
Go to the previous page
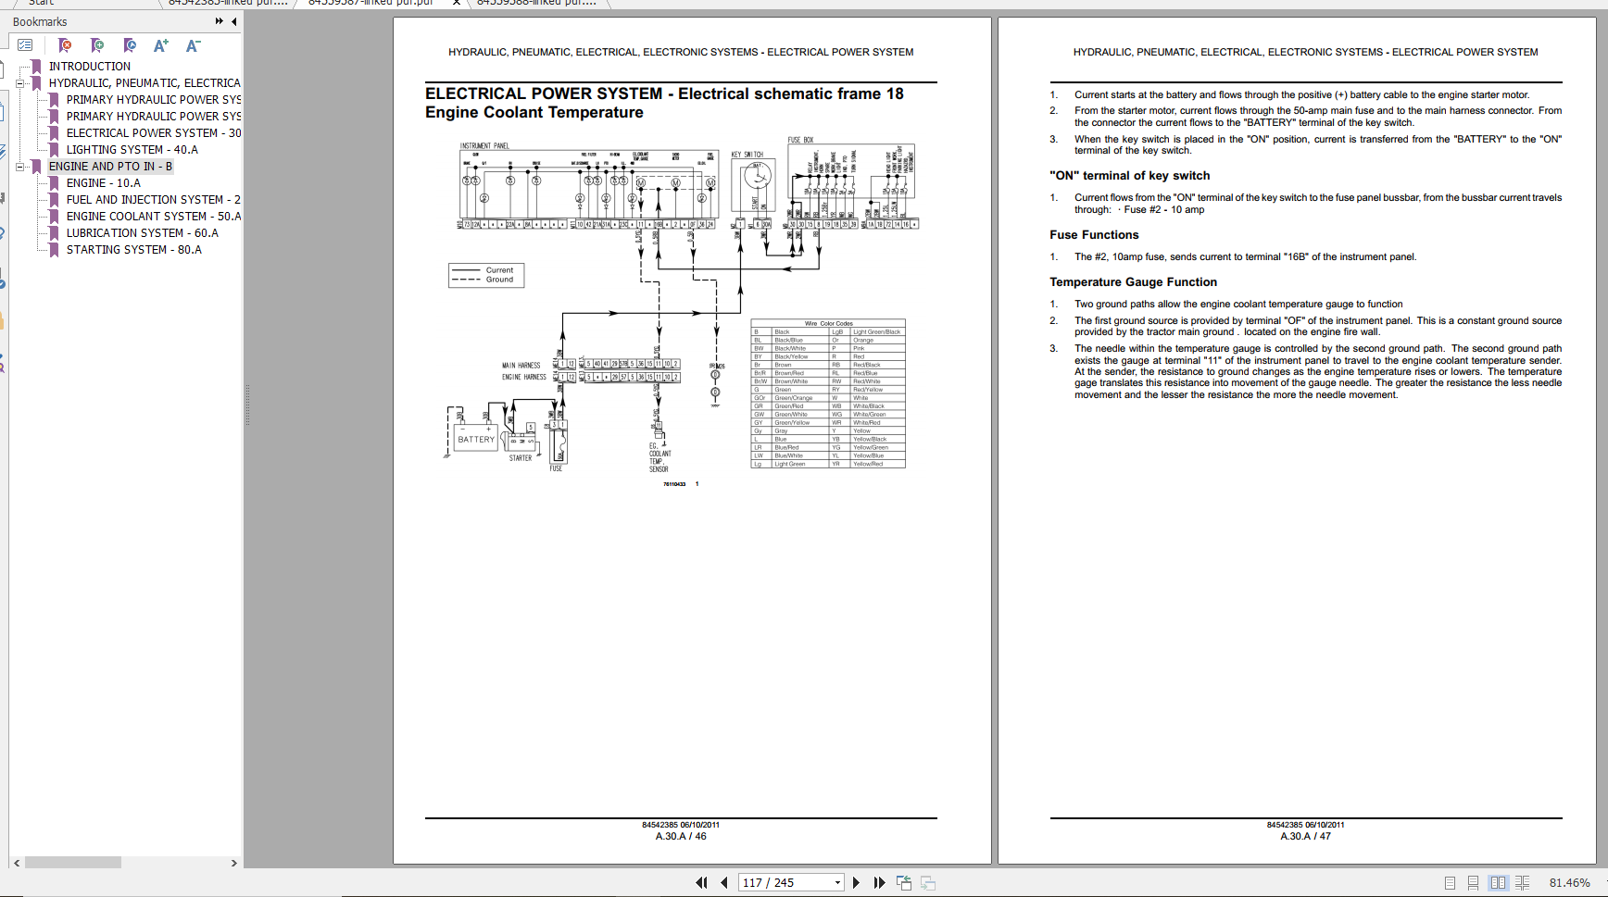click(x=724, y=883)
